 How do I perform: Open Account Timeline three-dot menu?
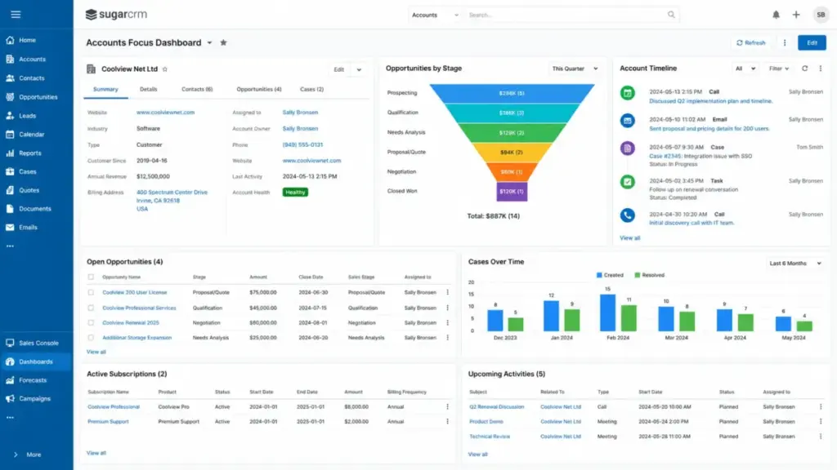point(821,69)
